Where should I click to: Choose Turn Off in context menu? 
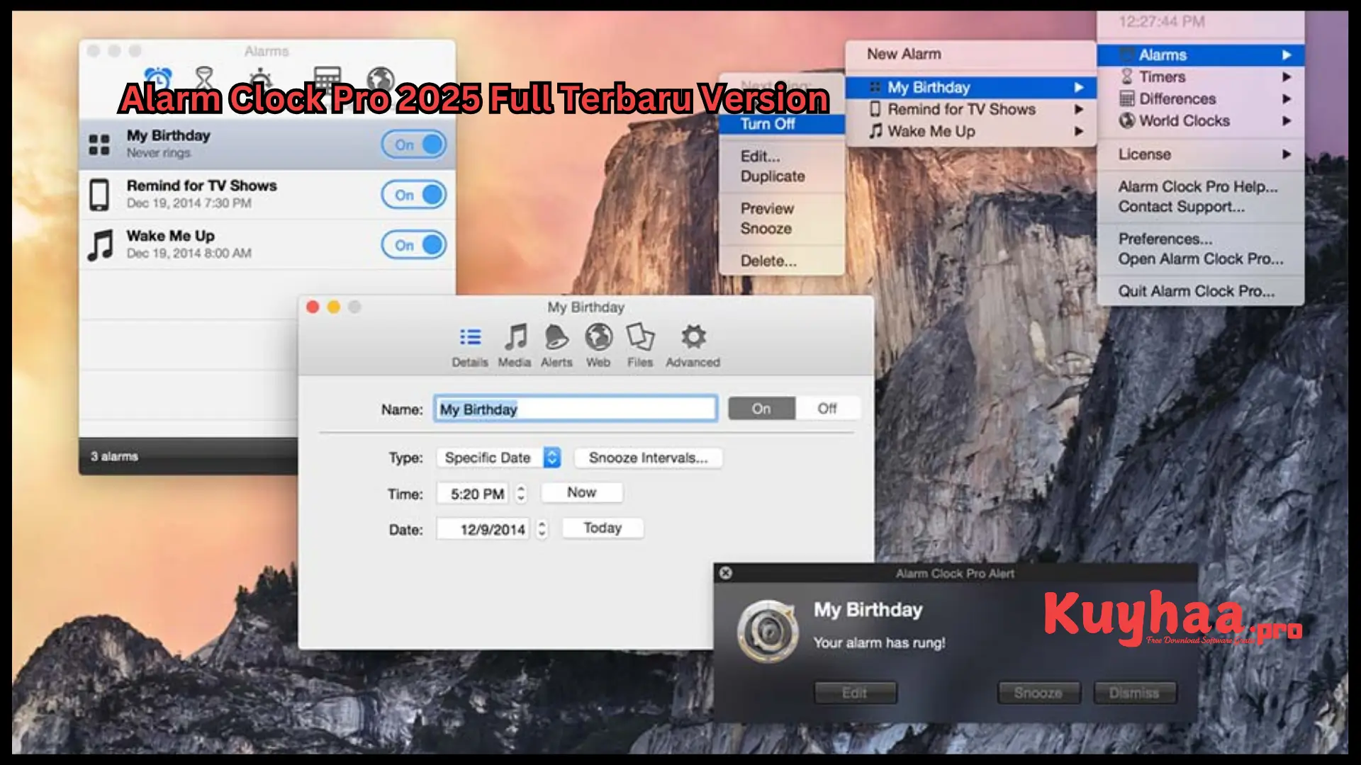pos(768,124)
